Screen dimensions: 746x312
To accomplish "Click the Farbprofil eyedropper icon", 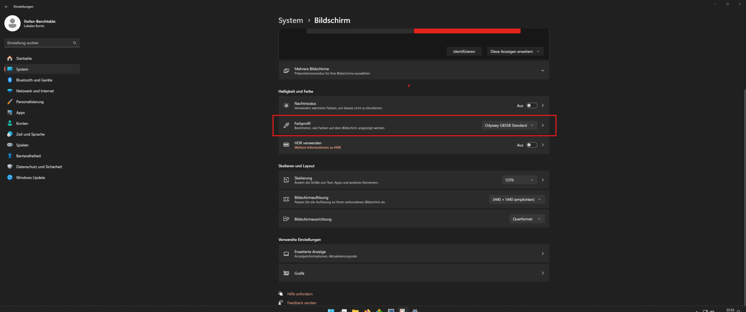I will click(x=286, y=125).
